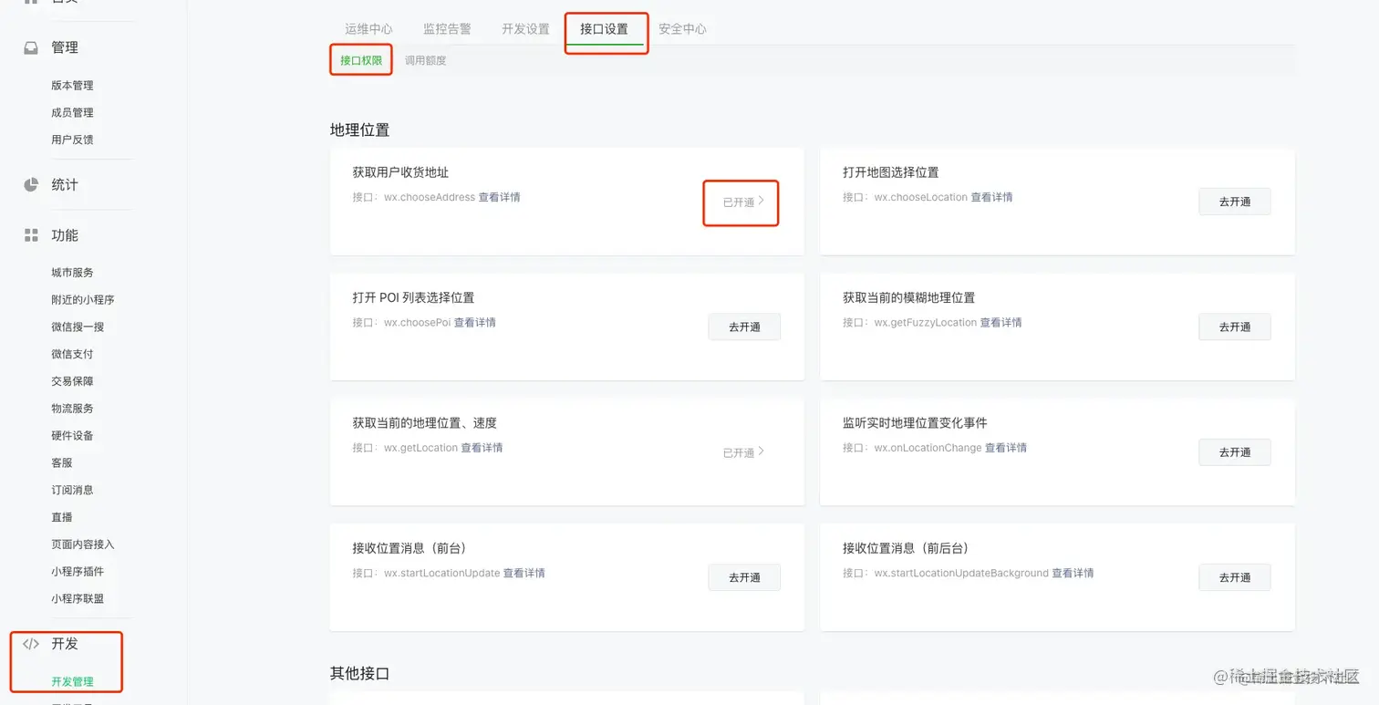The image size is (1379, 705).
Task: Click 去开通 for 接收位置消息（前台）
Action: (744, 577)
